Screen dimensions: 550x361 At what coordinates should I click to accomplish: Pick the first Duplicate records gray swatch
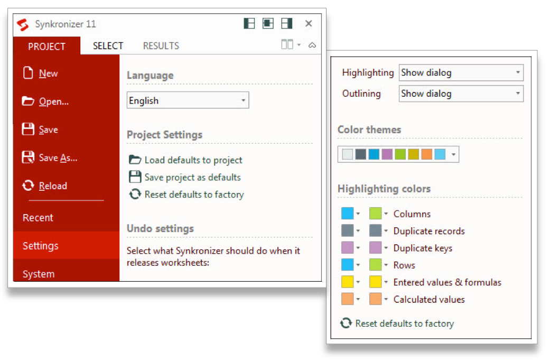pyautogui.click(x=347, y=230)
